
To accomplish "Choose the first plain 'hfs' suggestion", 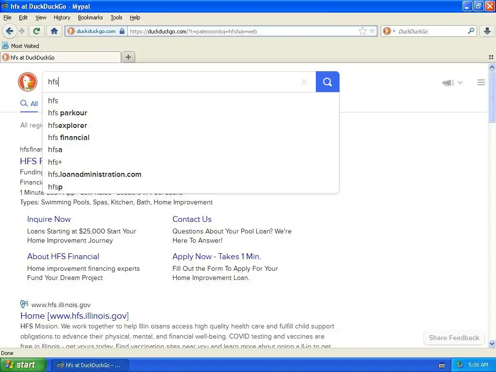I will point(191,101).
